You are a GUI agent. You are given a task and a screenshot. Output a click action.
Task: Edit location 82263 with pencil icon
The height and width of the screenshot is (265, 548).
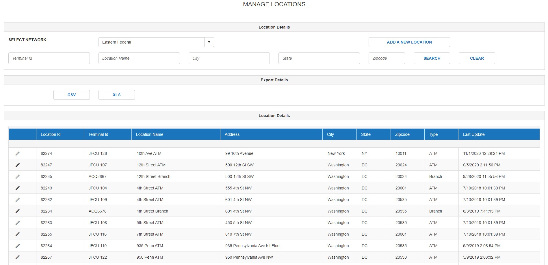pos(18,223)
